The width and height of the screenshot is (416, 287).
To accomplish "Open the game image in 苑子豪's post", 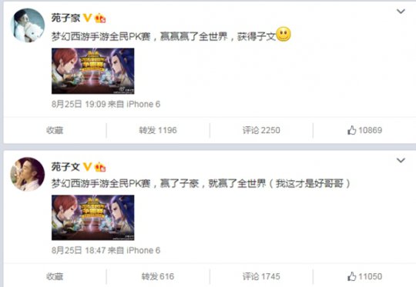I will 93,71.
